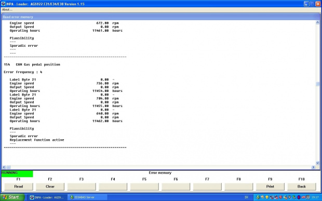Click the horizontal scrollbar right arrow
This screenshot has height=201, width=322.
pos(313,167)
